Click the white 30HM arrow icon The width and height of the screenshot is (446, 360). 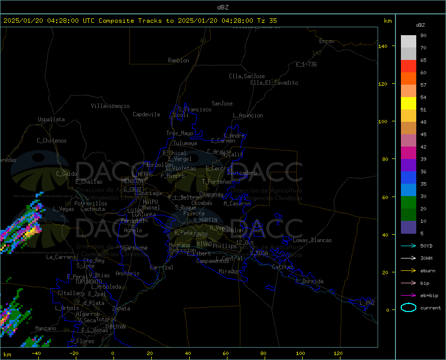[x=408, y=258]
